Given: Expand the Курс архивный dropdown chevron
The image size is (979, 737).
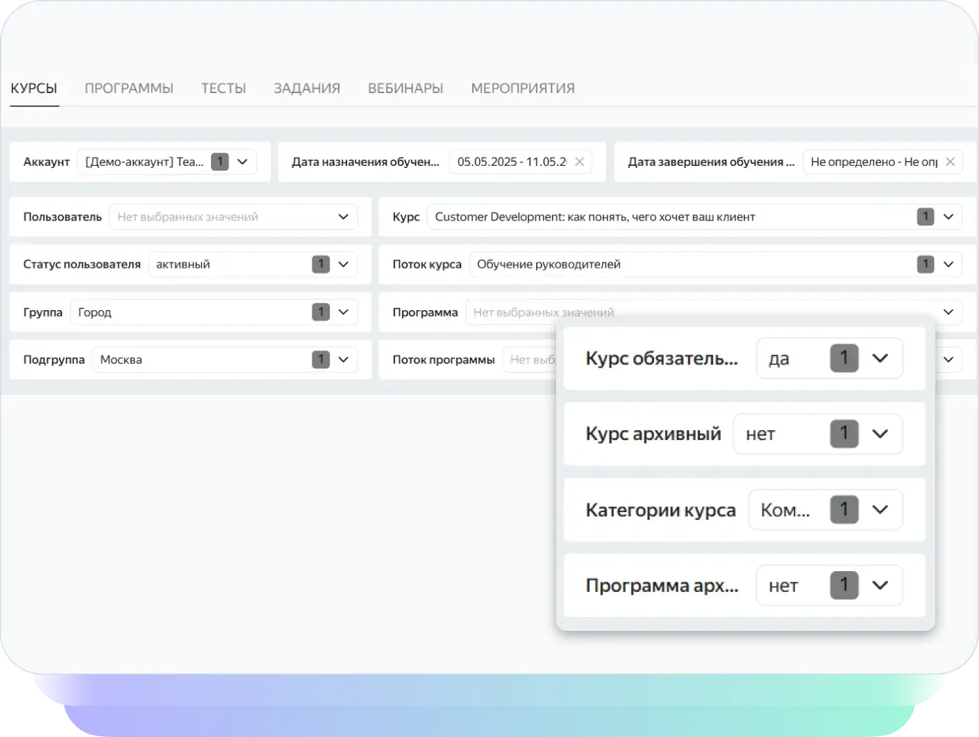Looking at the screenshot, I should coord(880,434).
